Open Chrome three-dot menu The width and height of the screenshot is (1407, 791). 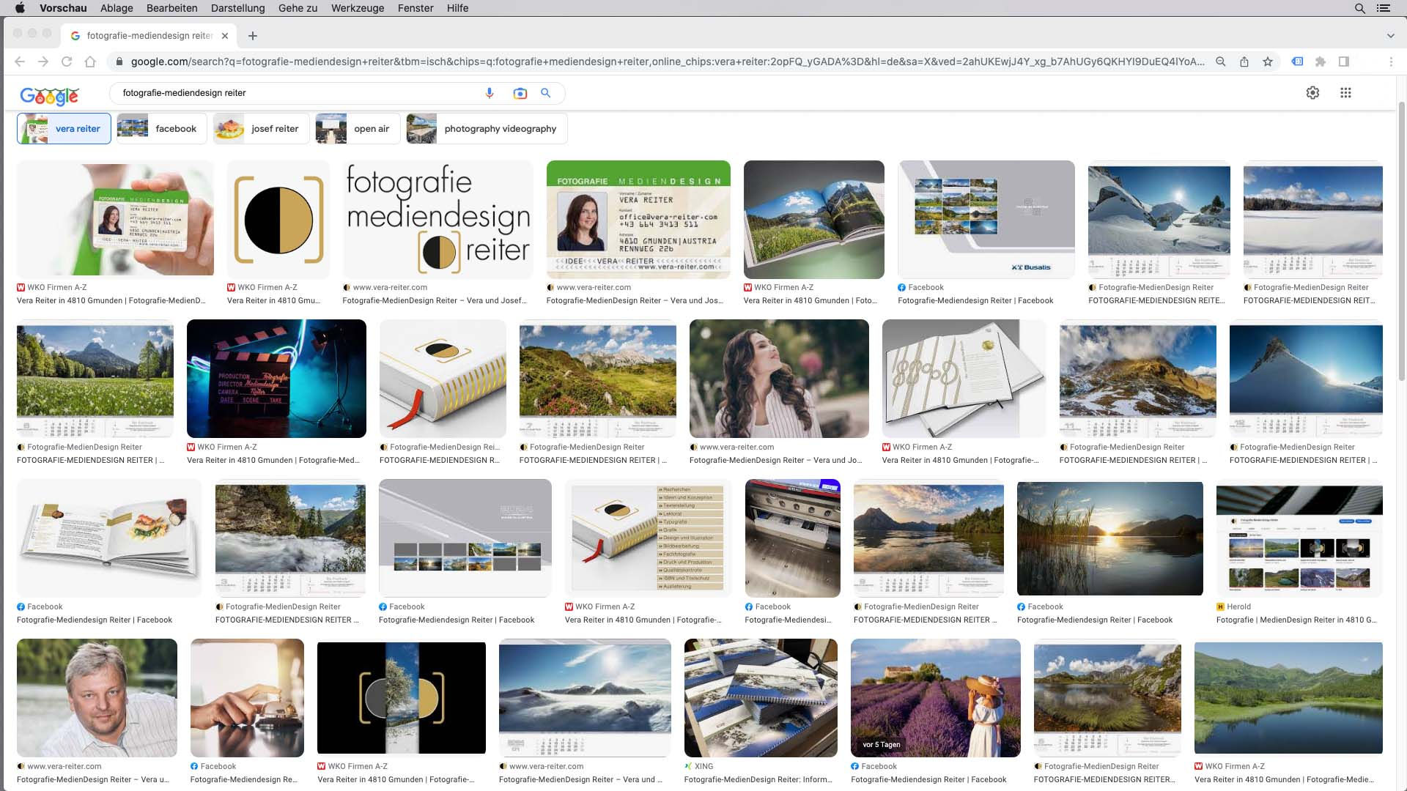[1391, 62]
